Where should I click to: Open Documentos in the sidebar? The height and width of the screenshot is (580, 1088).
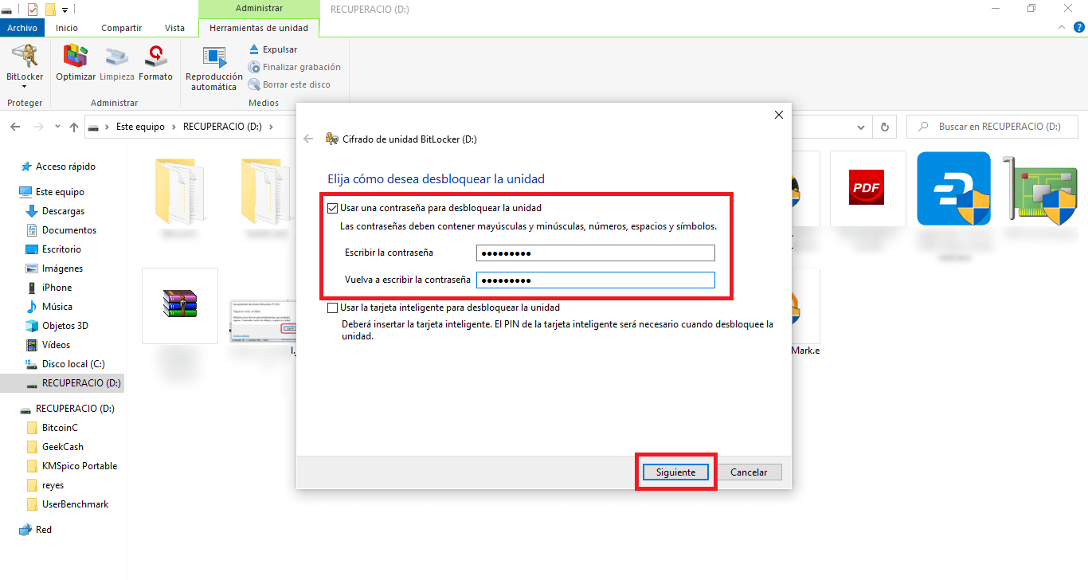click(69, 230)
